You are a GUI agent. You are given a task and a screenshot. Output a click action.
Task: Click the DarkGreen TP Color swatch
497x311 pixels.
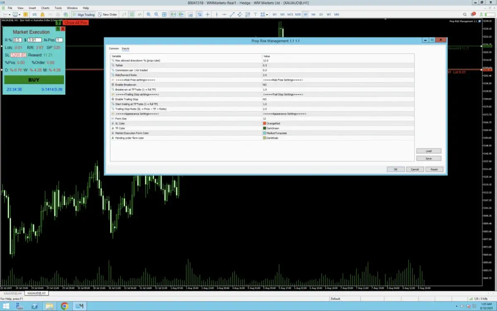(264, 129)
